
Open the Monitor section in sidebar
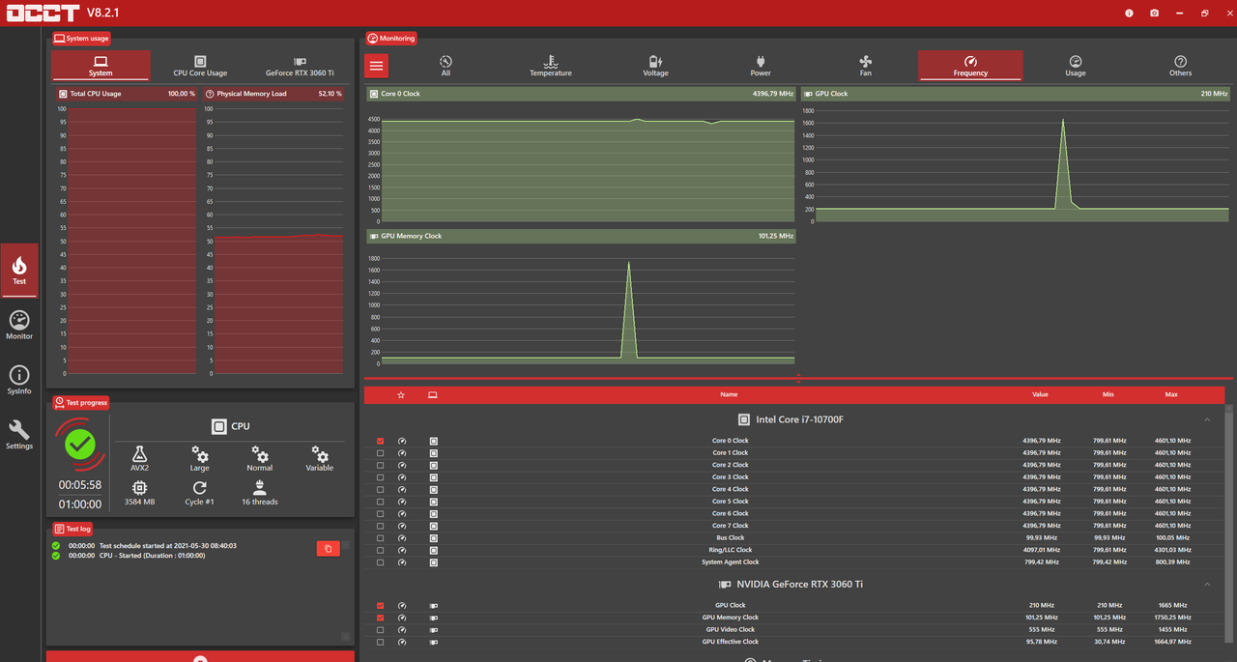[x=19, y=325]
